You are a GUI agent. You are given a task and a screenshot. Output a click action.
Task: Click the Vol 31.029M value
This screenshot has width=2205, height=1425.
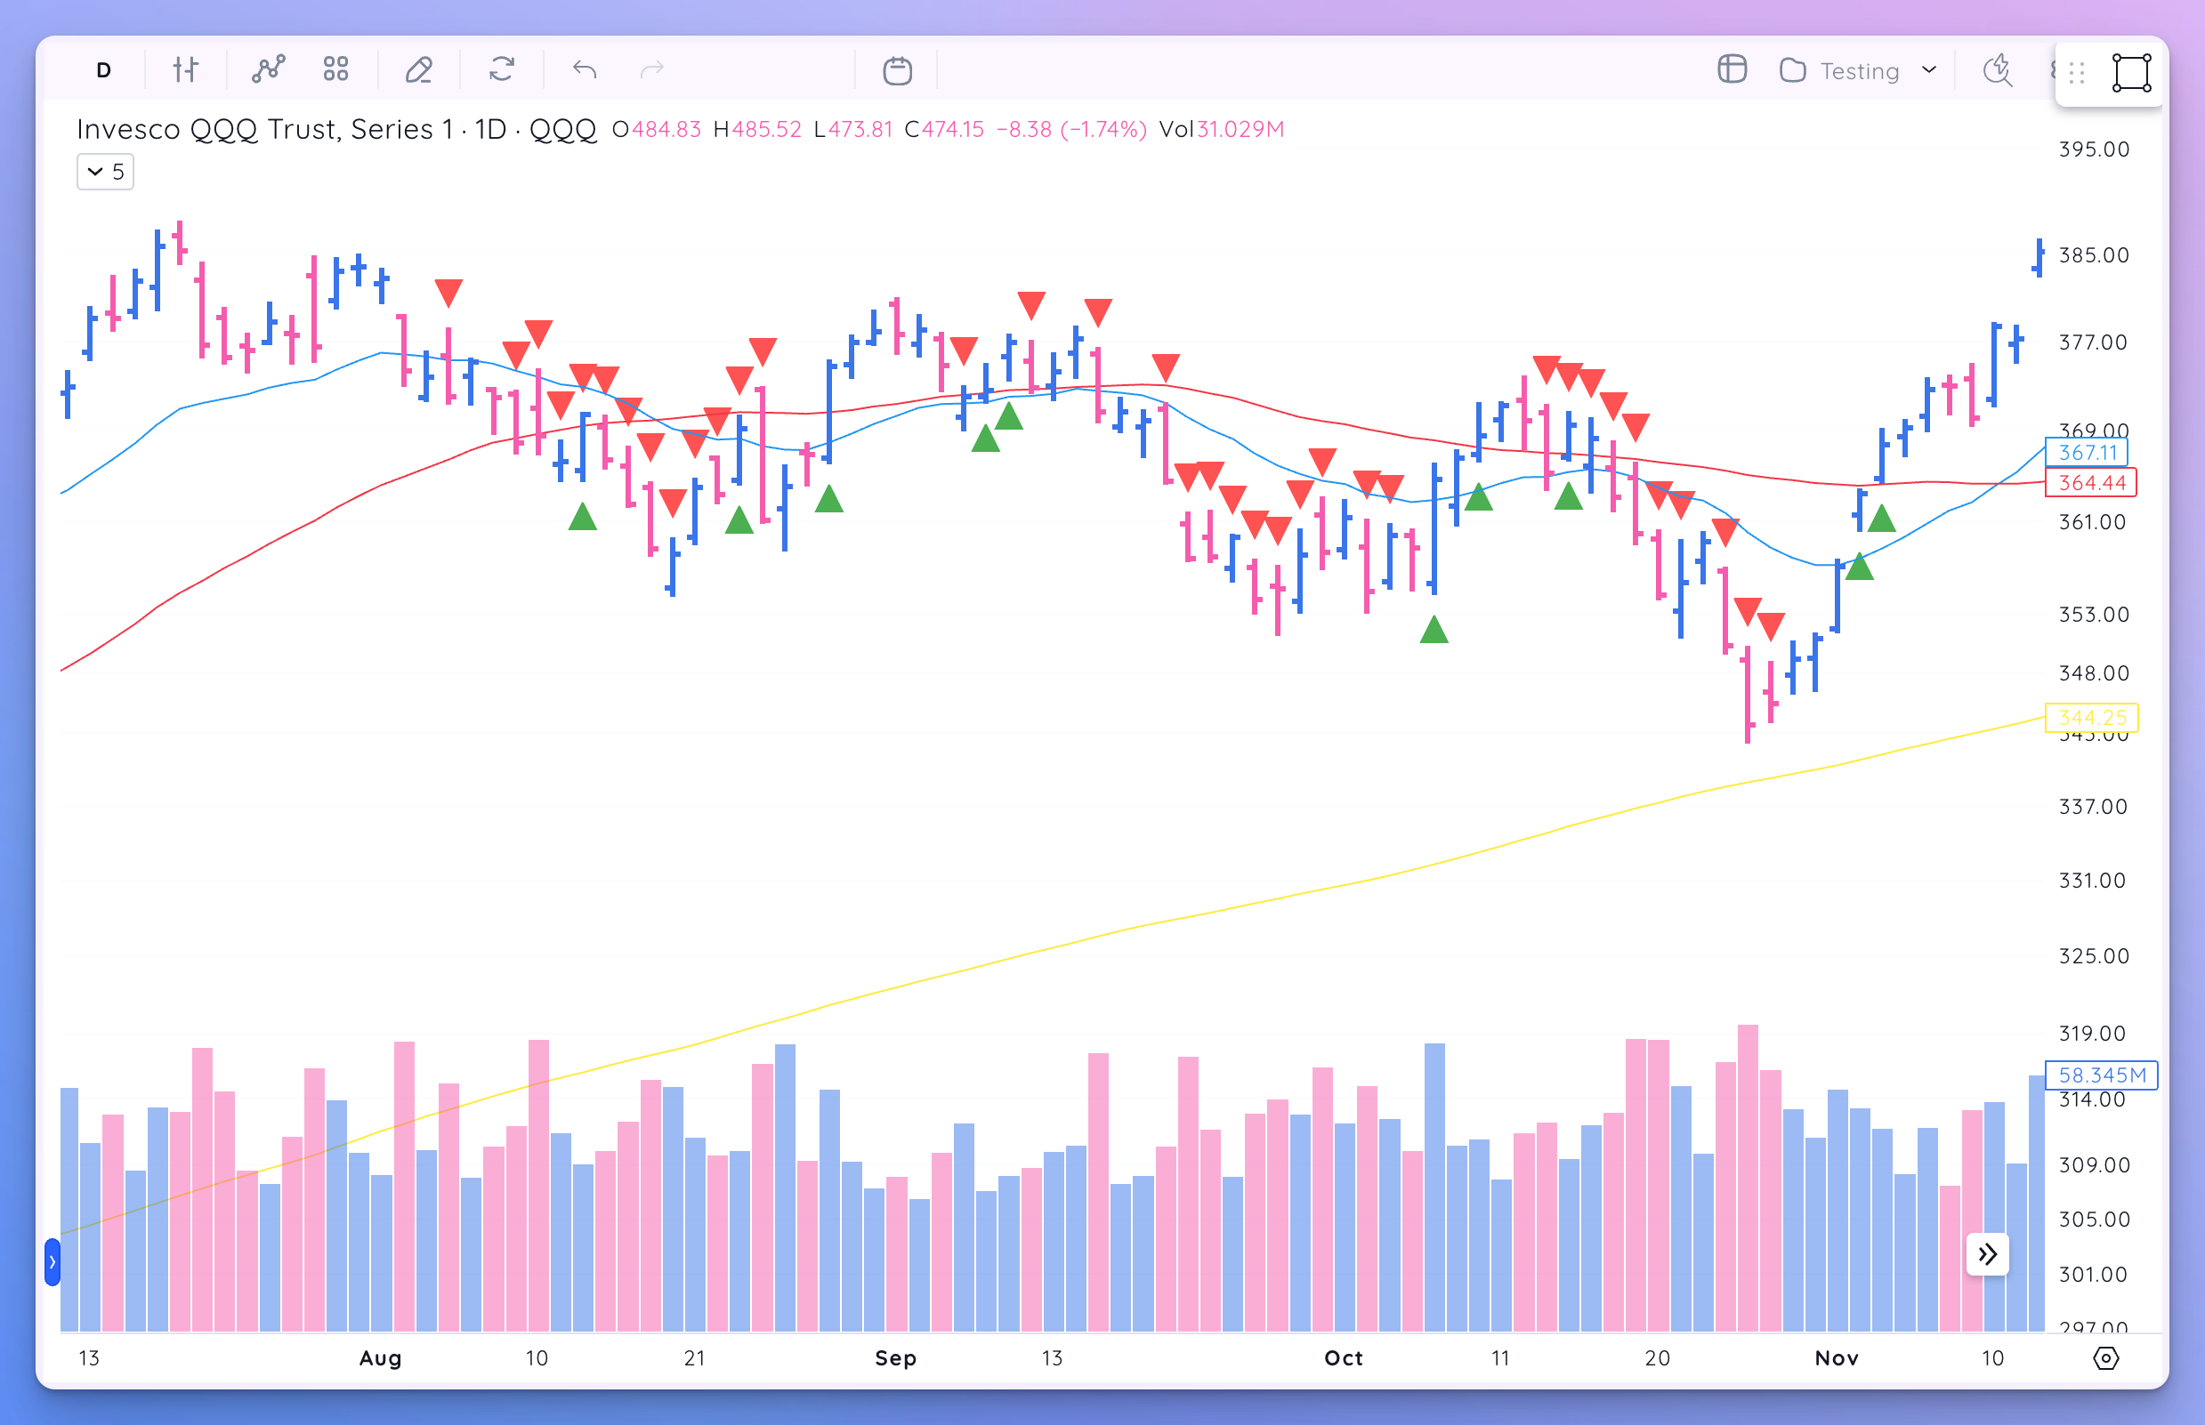[x=1222, y=130]
